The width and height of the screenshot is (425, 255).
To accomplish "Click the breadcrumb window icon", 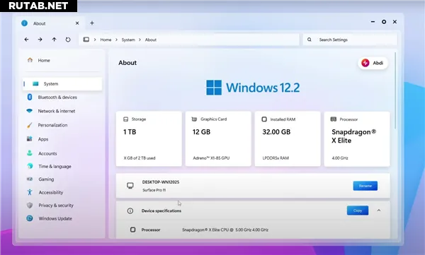I will click(86, 40).
